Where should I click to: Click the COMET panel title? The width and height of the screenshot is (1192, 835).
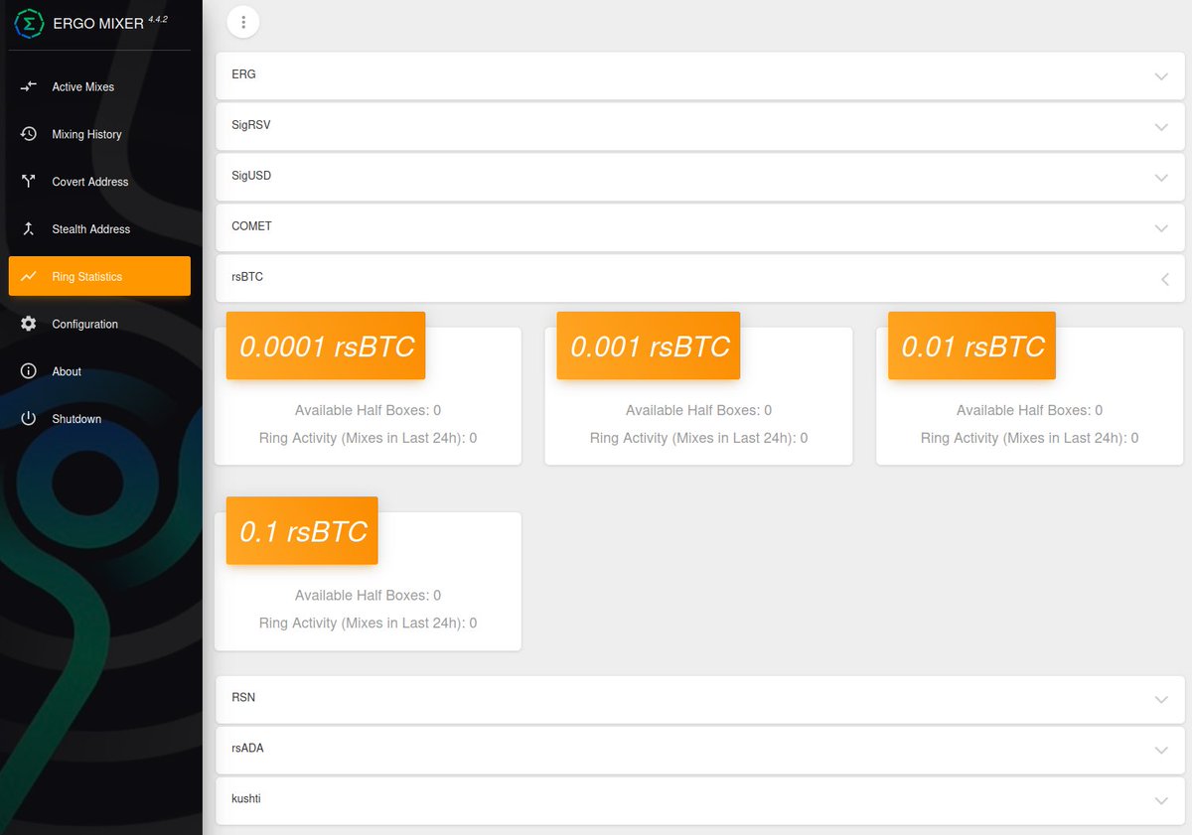[251, 226]
